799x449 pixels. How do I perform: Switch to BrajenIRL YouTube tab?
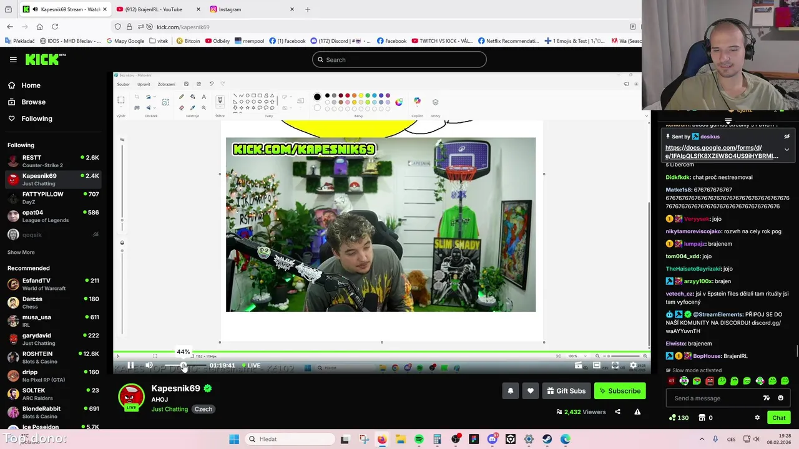coord(157,9)
